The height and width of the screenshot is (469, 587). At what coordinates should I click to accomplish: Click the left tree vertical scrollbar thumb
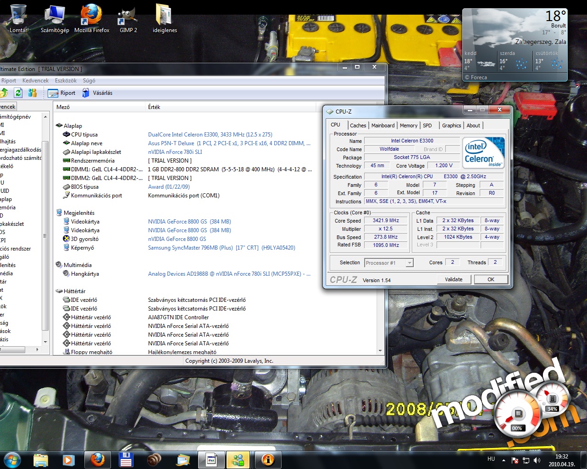(x=45, y=236)
